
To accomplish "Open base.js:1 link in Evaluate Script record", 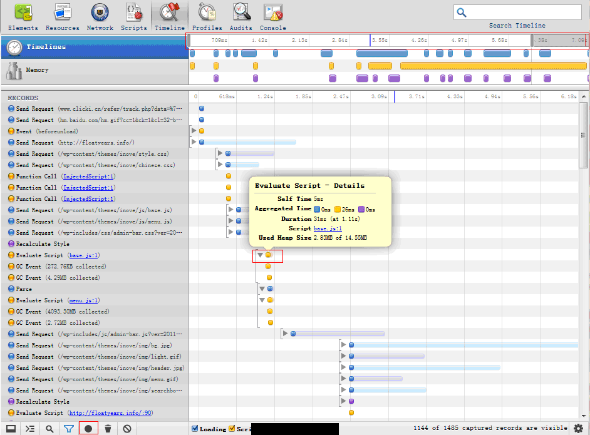I will [x=84, y=255].
